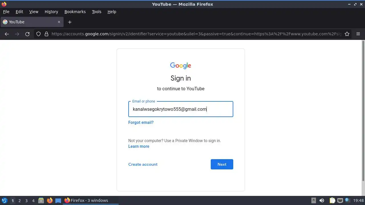
Task: Click the 19:48 clock
Action: [358, 200]
